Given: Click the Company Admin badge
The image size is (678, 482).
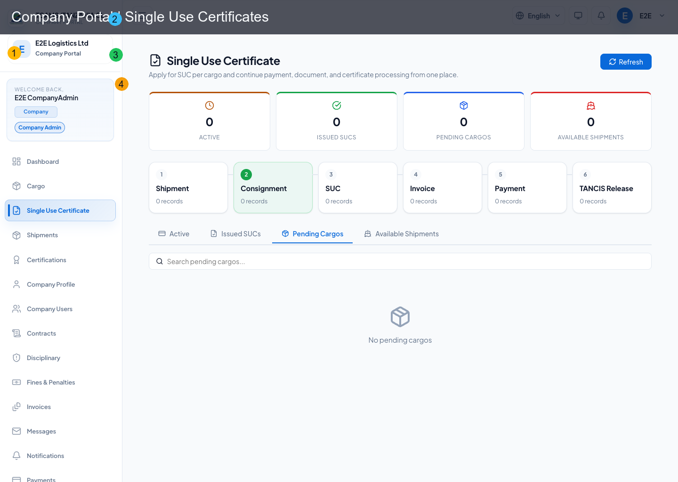Looking at the screenshot, I should (40, 128).
